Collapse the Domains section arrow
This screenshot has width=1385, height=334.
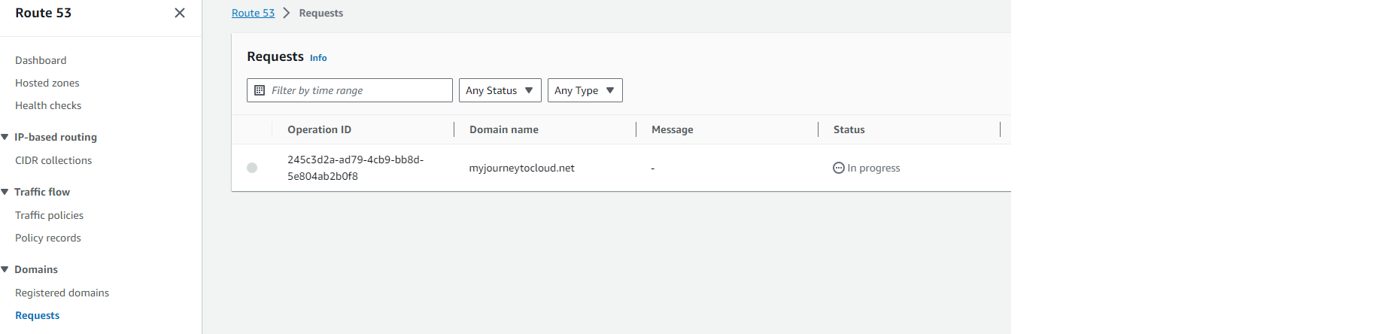pos(5,269)
